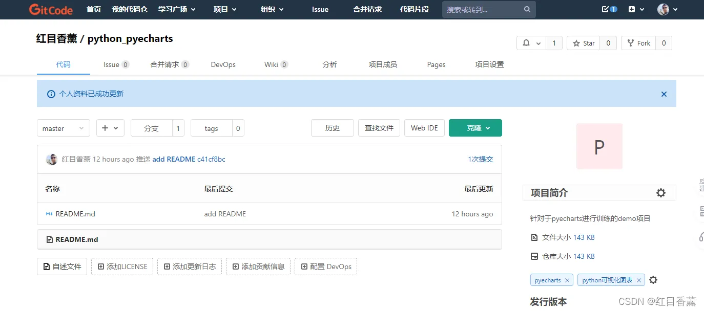Image resolution: width=704 pixels, height=311 pixels.
Task: Click 添加更新日志 button
Action: click(190, 266)
